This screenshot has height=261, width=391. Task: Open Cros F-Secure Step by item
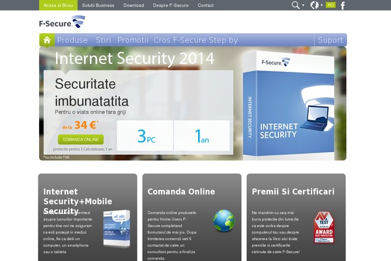tap(195, 40)
